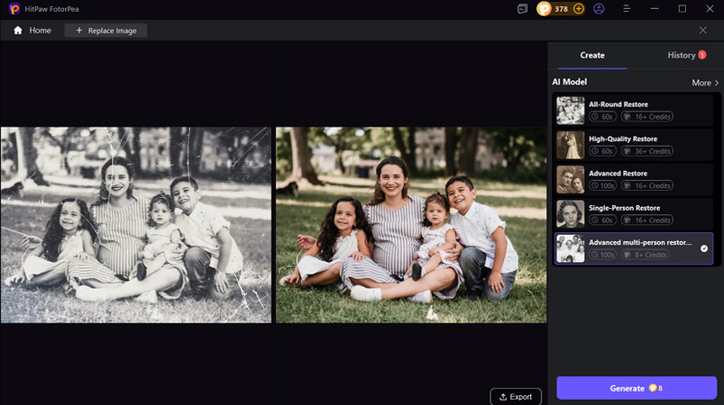The width and height of the screenshot is (724, 405).
Task: Click the HitPaw FotorPea logo icon
Action: (x=14, y=9)
